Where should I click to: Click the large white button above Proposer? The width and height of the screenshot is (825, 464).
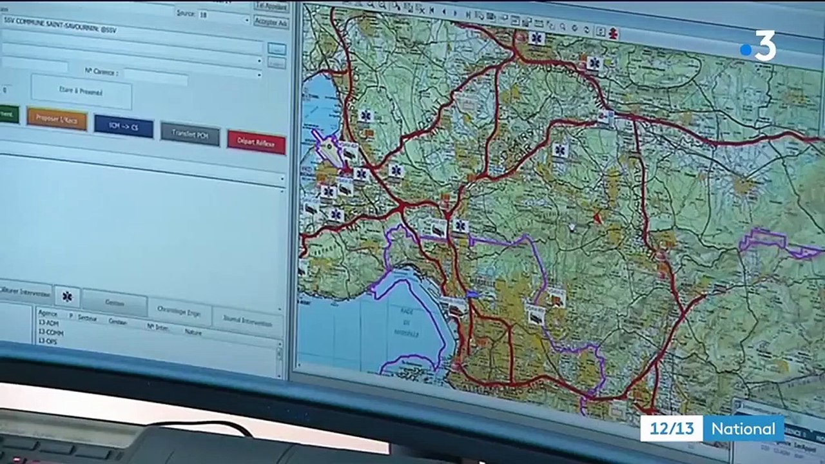(x=81, y=93)
